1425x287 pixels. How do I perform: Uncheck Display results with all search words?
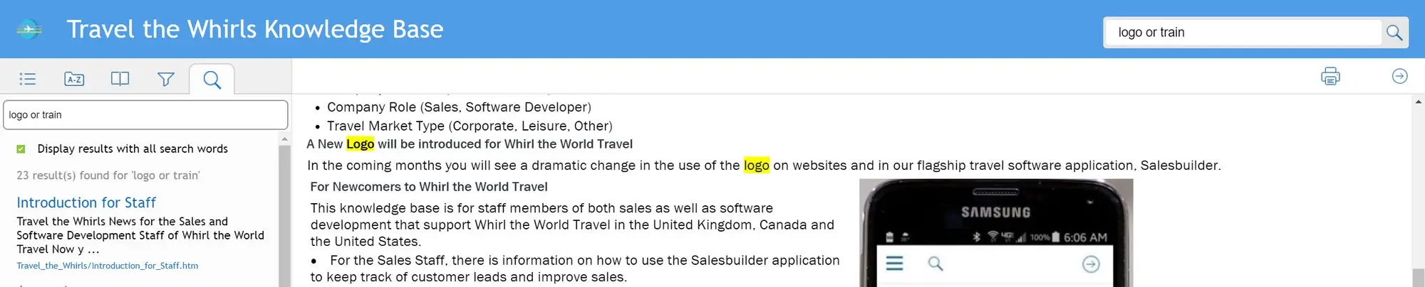click(x=21, y=149)
